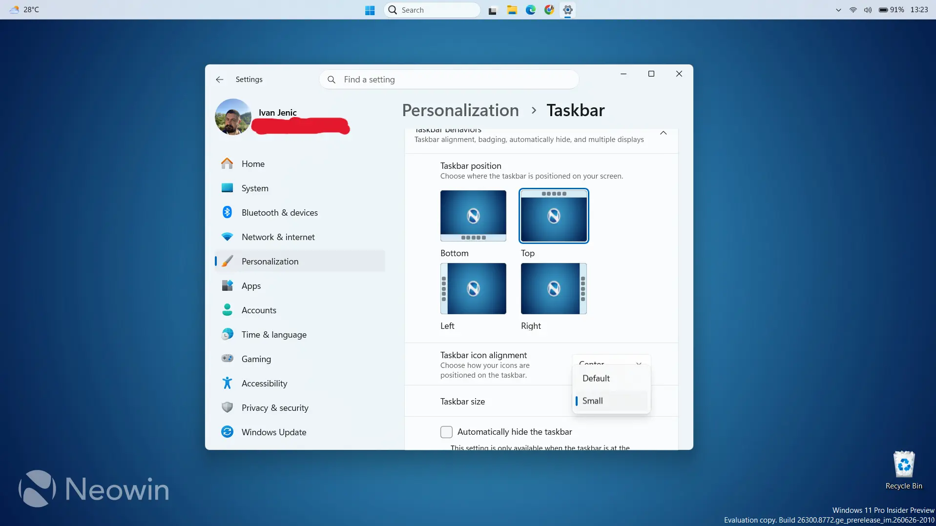This screenshot has width=936, height=526.
Task: Collapse the Taskbar behaviors section
Action: click(x=663, y=133)
